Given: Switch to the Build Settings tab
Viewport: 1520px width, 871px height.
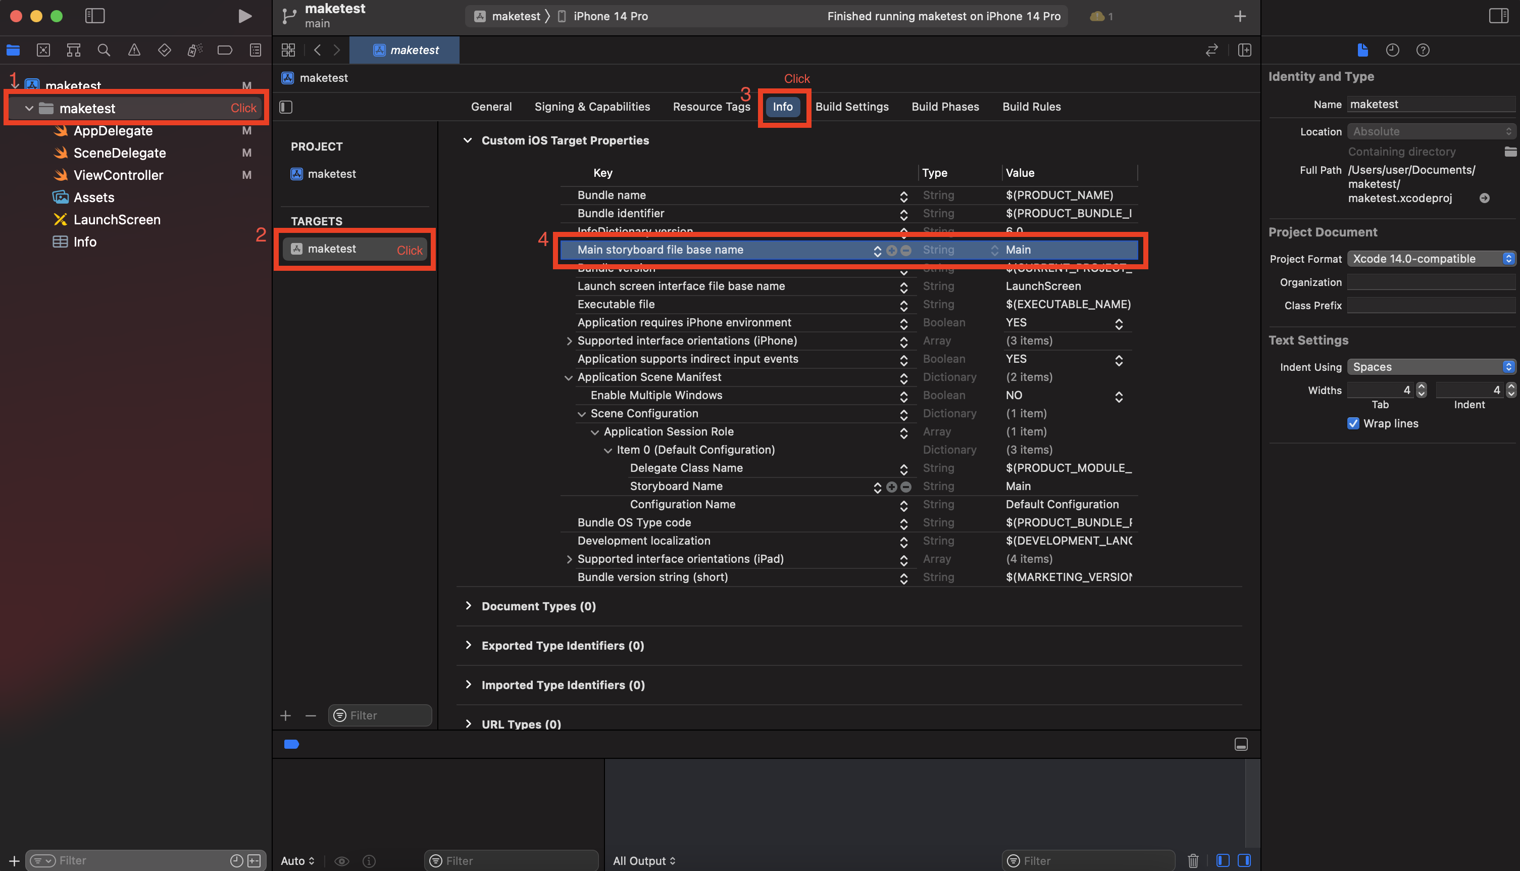Looking at the screenshot, I should coord(851,107).
